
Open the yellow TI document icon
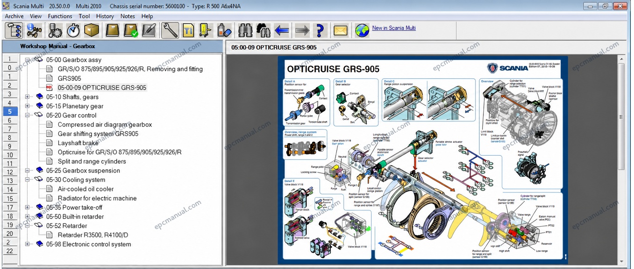tap(188, 30)
